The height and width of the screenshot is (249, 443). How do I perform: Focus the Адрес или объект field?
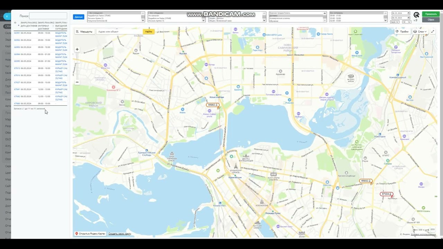pos(119,31)
